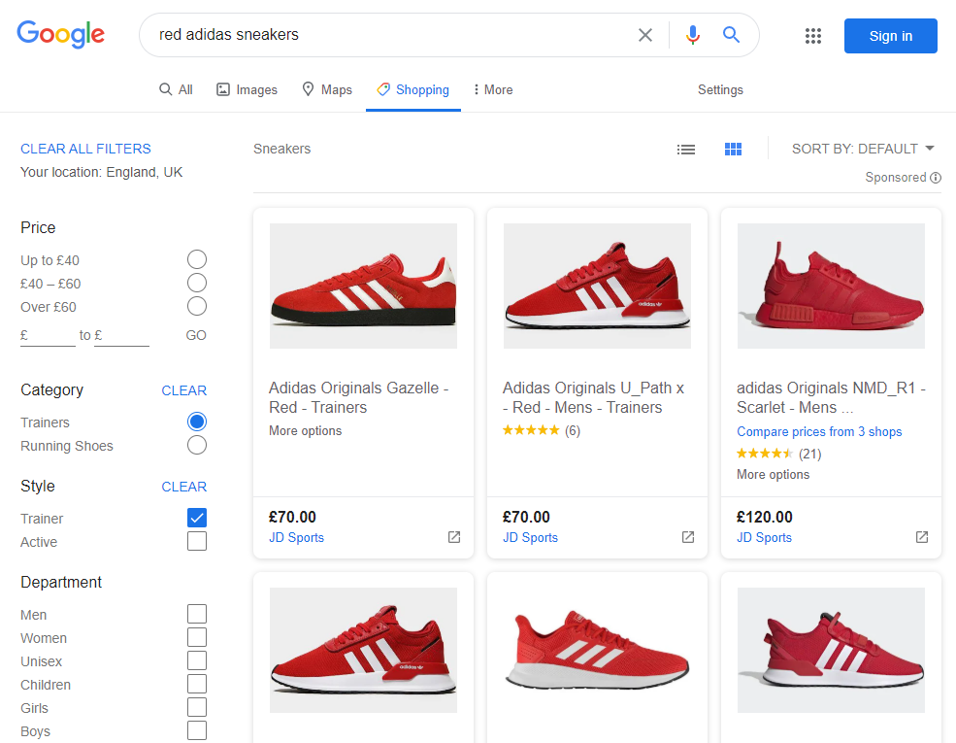Click the Sneakers results heading
Viewport: 956px width, 743px height.
(x=281, y=149)
